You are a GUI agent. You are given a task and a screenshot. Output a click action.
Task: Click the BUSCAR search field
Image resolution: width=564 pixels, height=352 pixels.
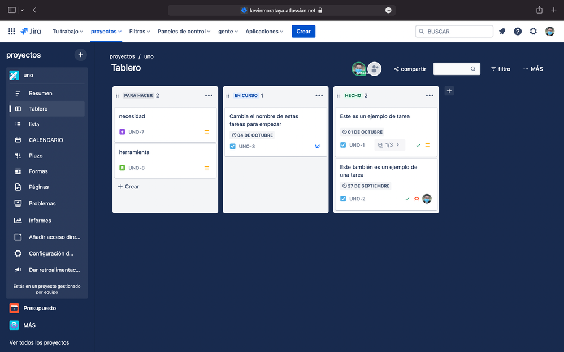pyautogui.click(x=454, y=31)
